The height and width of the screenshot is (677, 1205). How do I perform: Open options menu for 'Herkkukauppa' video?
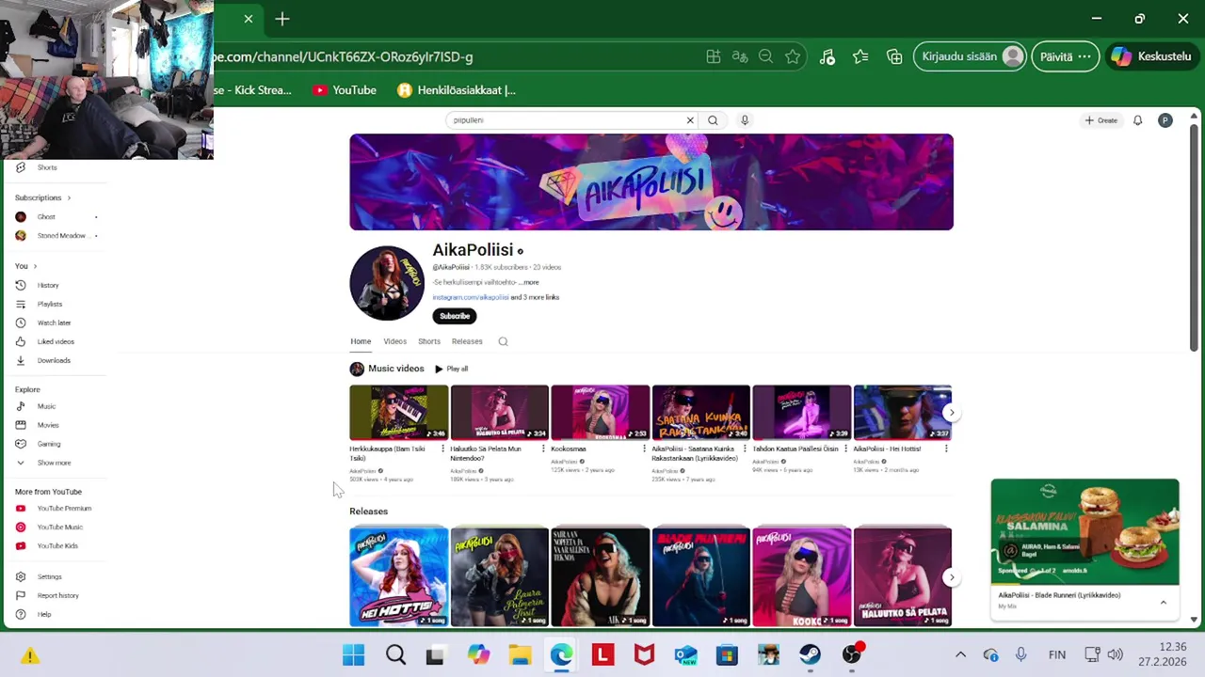pos(442,449)
